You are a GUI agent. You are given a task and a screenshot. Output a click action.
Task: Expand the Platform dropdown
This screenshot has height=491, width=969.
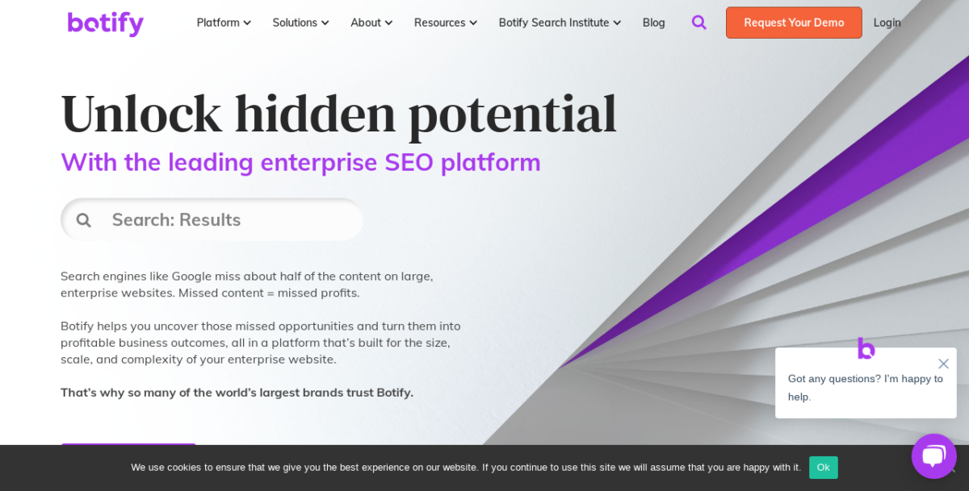click(223, 23)
